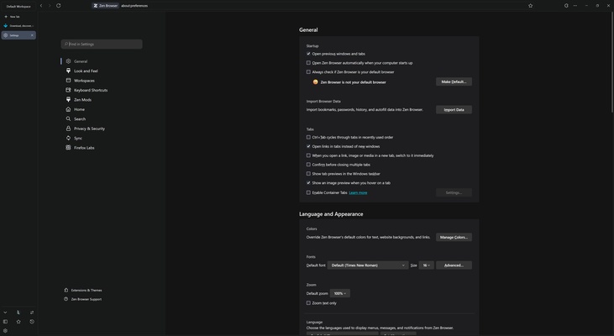The height and width of the screenshot is (336, 614).
Task: Click the gear icon on the Settings tab
Action: pos(6,35)
